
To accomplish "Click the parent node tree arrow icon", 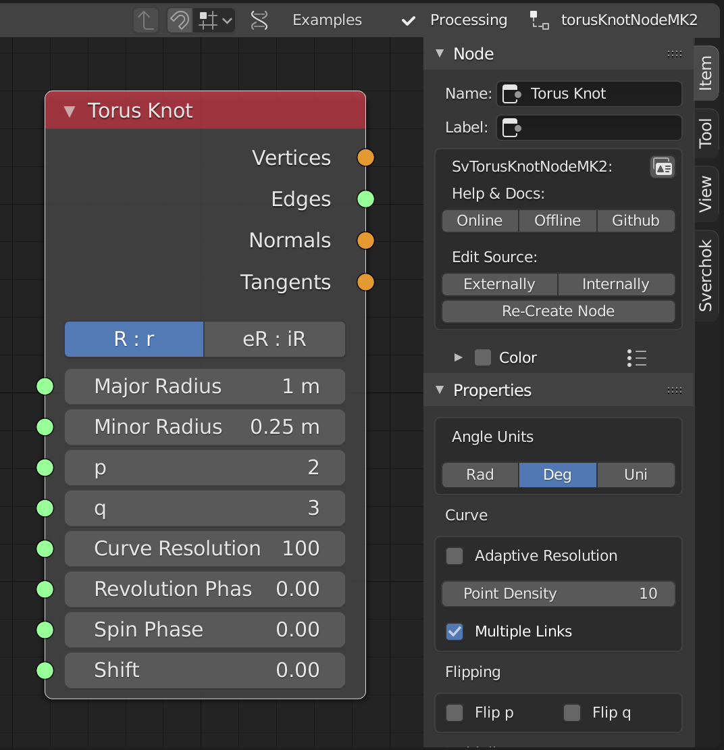I will pyautogui.click(x=145, y=20).
